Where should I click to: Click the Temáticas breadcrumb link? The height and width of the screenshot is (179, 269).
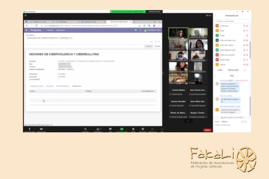coord(30,35)
